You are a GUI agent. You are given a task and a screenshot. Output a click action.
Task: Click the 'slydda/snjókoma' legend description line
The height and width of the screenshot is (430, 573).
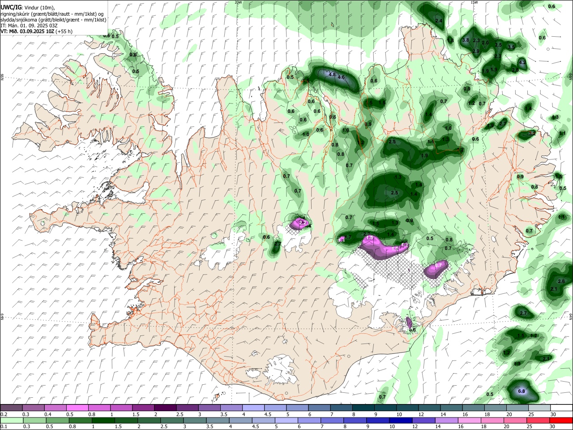[x=53, y=20]
